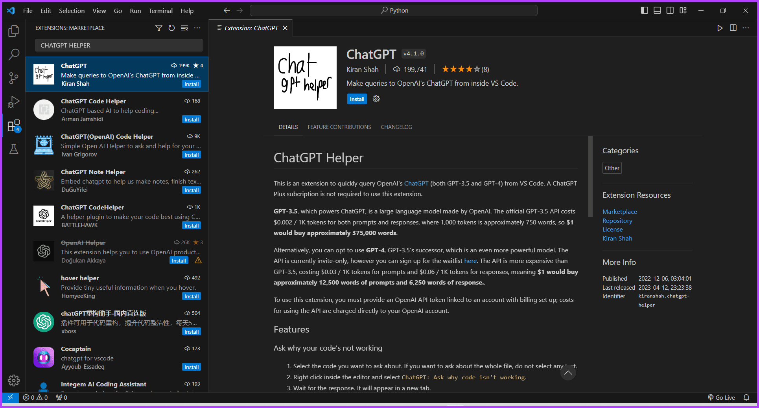Open the Explorer view in the activity bar

(x=13, y=31)
